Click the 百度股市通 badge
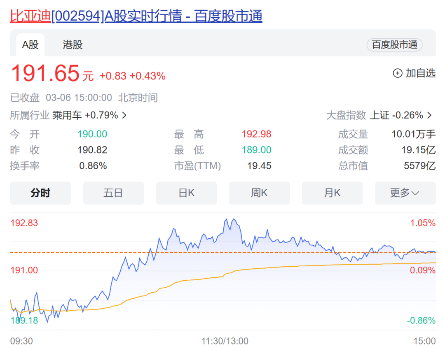This screenshot has height=349, width=445. pyautogui.click(x=394, y=45)
